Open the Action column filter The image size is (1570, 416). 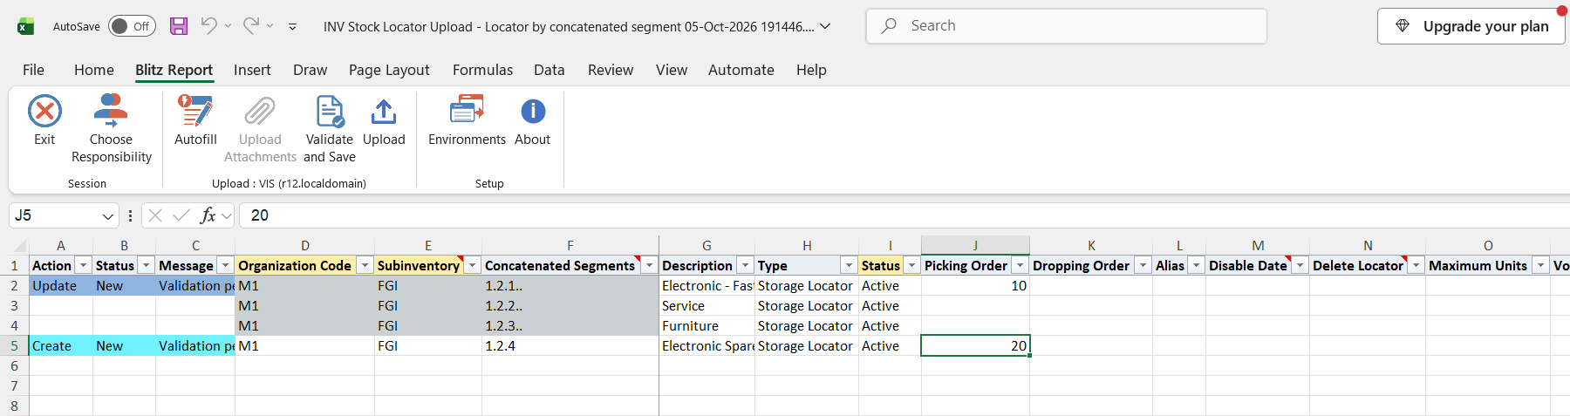[x=84, y=265]
